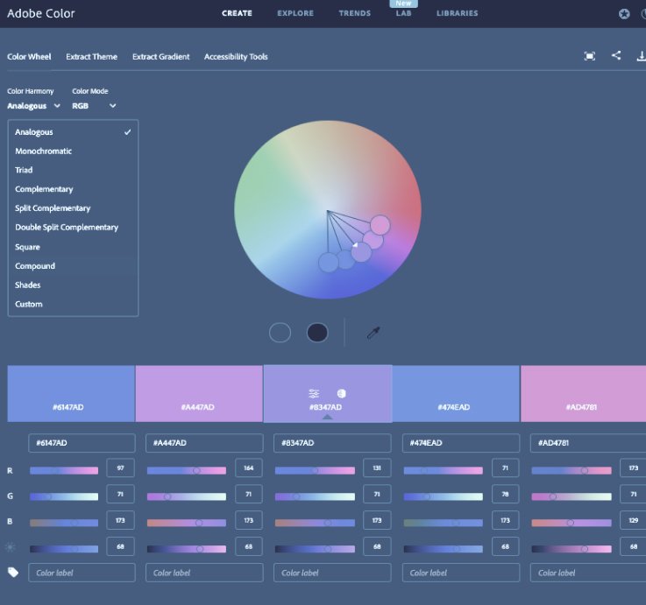The width and height of the screenshot is (646, 605).
Task: Switch to Accessibility Tools tab
Action: click(x=236, y=57)
